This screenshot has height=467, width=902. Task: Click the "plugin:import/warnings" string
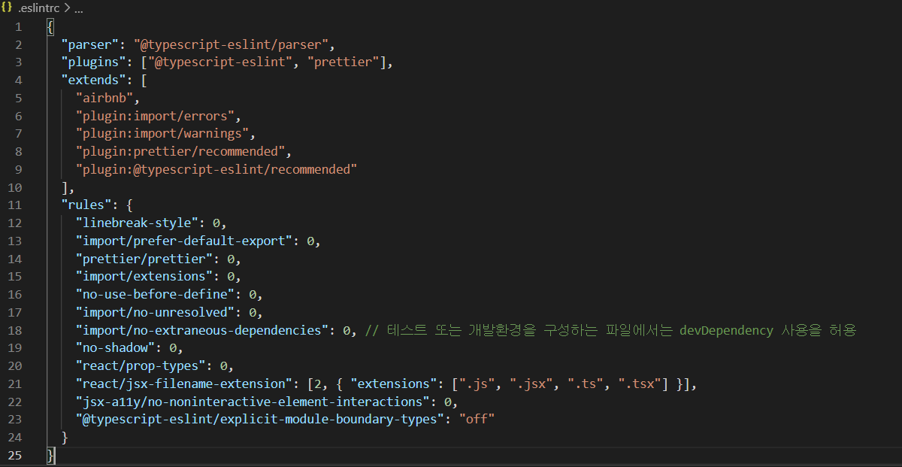[x=163, y=134]
